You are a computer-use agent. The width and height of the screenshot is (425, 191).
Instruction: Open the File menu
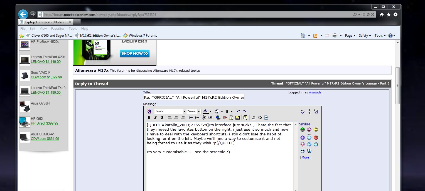coord(23,29)
